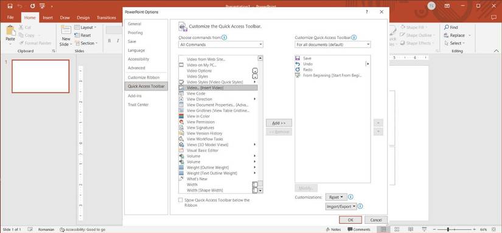Select View in Color command
The image size is (502, 233).
coord(218,116)
